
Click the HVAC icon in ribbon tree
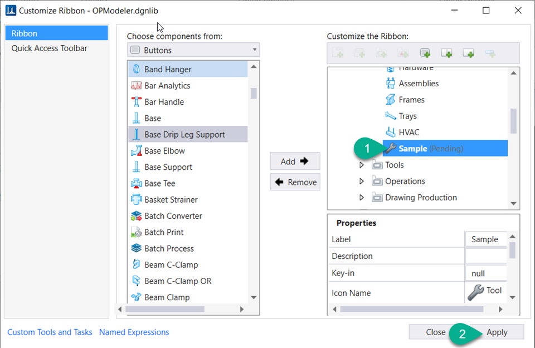pos(390,133)
